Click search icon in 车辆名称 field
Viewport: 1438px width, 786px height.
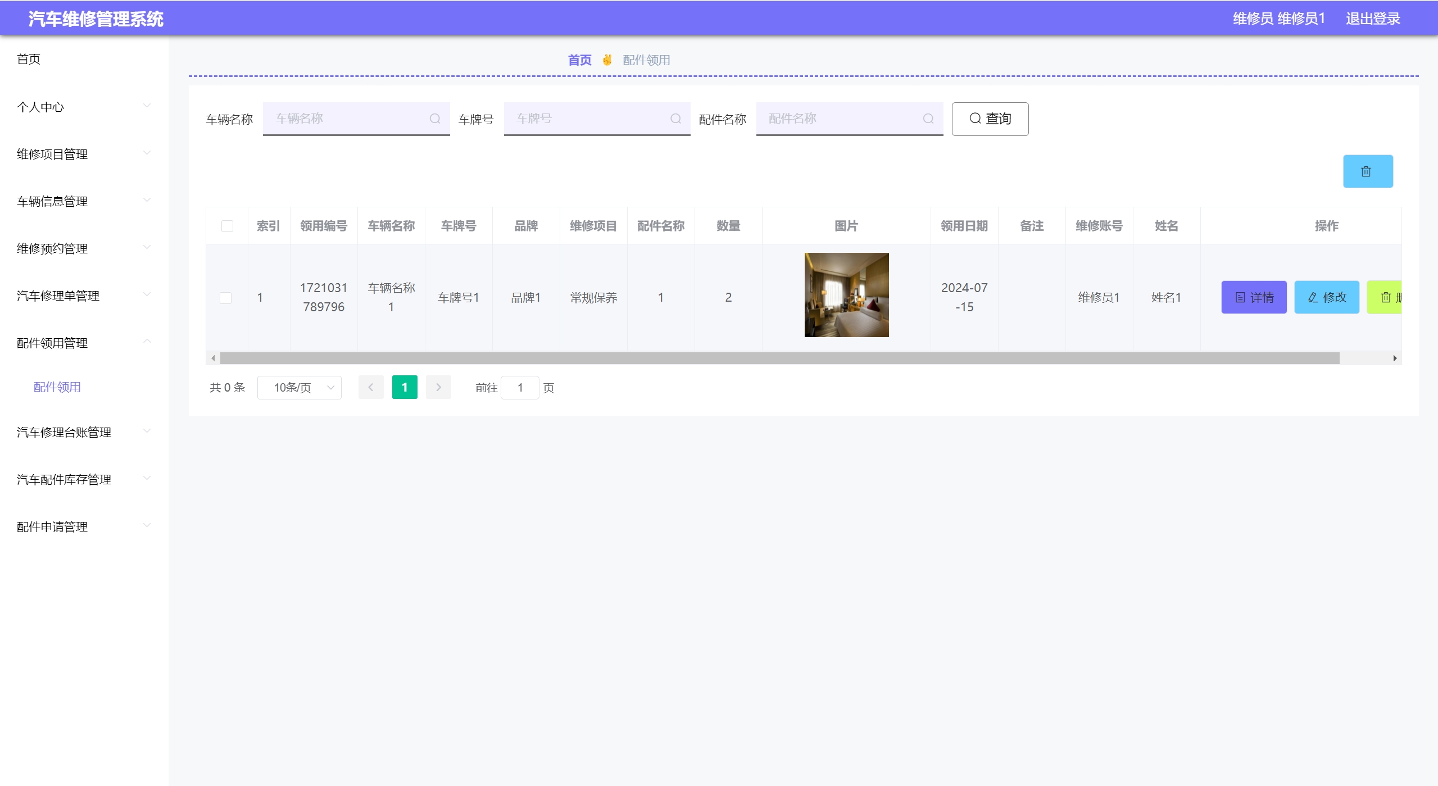pos(434,119)
